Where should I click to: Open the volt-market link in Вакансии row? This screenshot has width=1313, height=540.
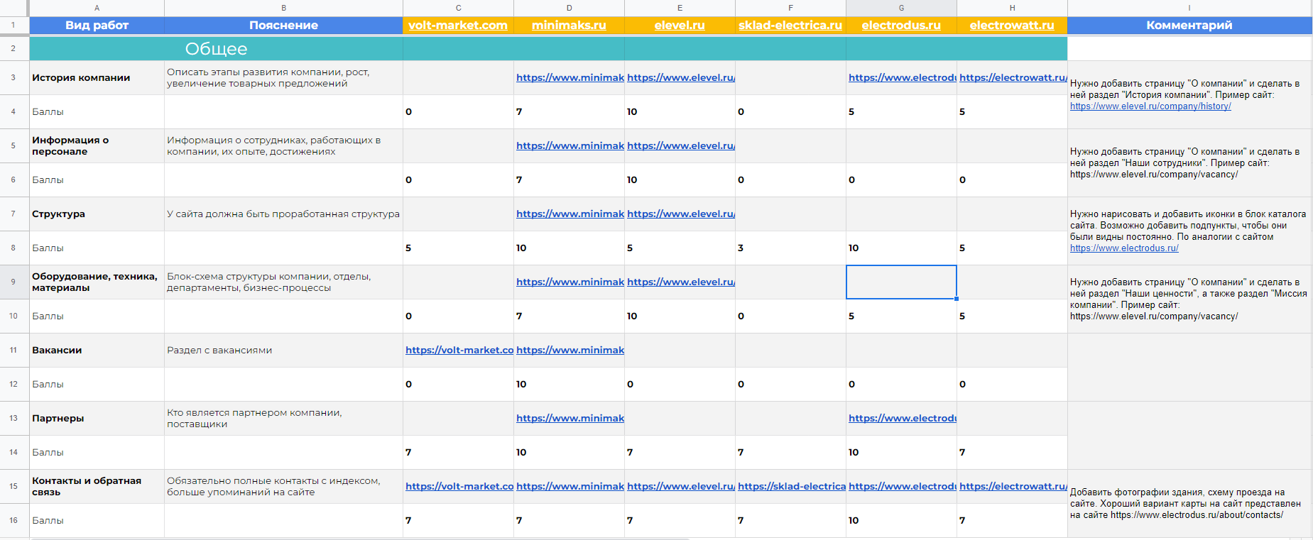pyautogui.click(x=459, y=351)
